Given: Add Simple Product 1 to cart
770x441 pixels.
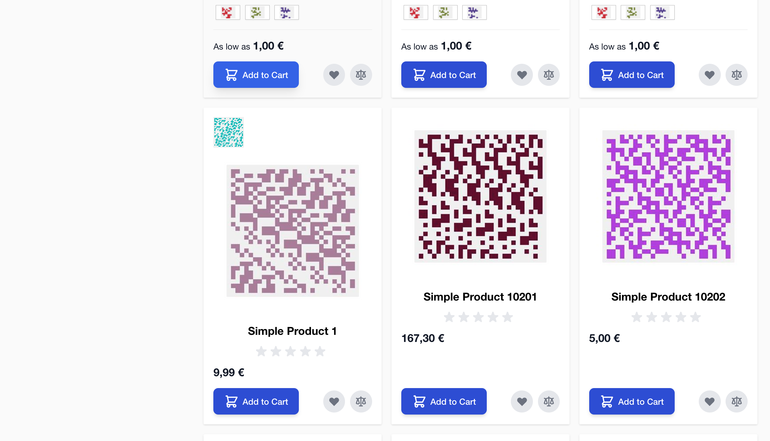Looking at the screenshot, I should tap(256, 401).
